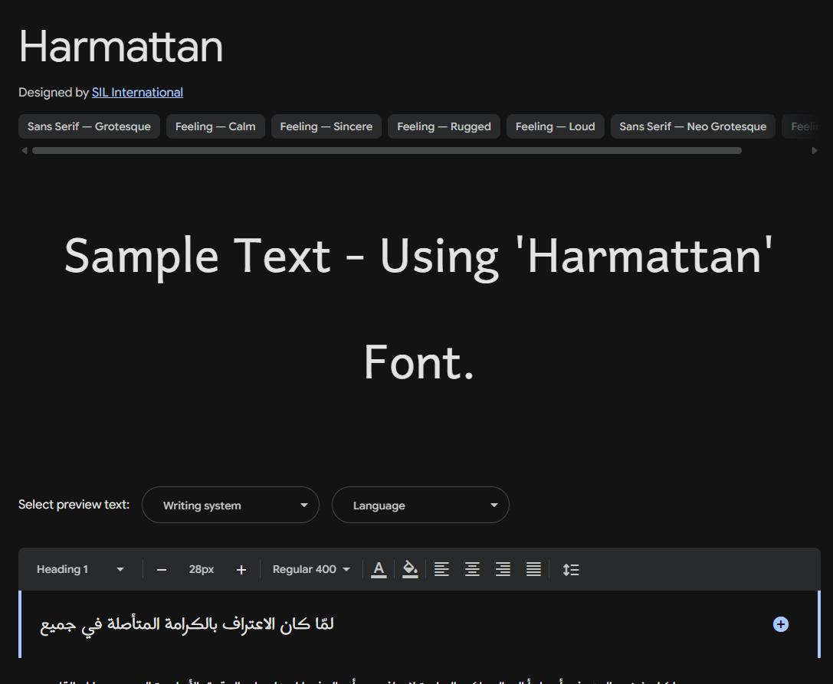The height and width of the screenshot is (684, 833).
Task: Open the SIL International designer link
Action: pyautogui.click(x=137, y=93)
